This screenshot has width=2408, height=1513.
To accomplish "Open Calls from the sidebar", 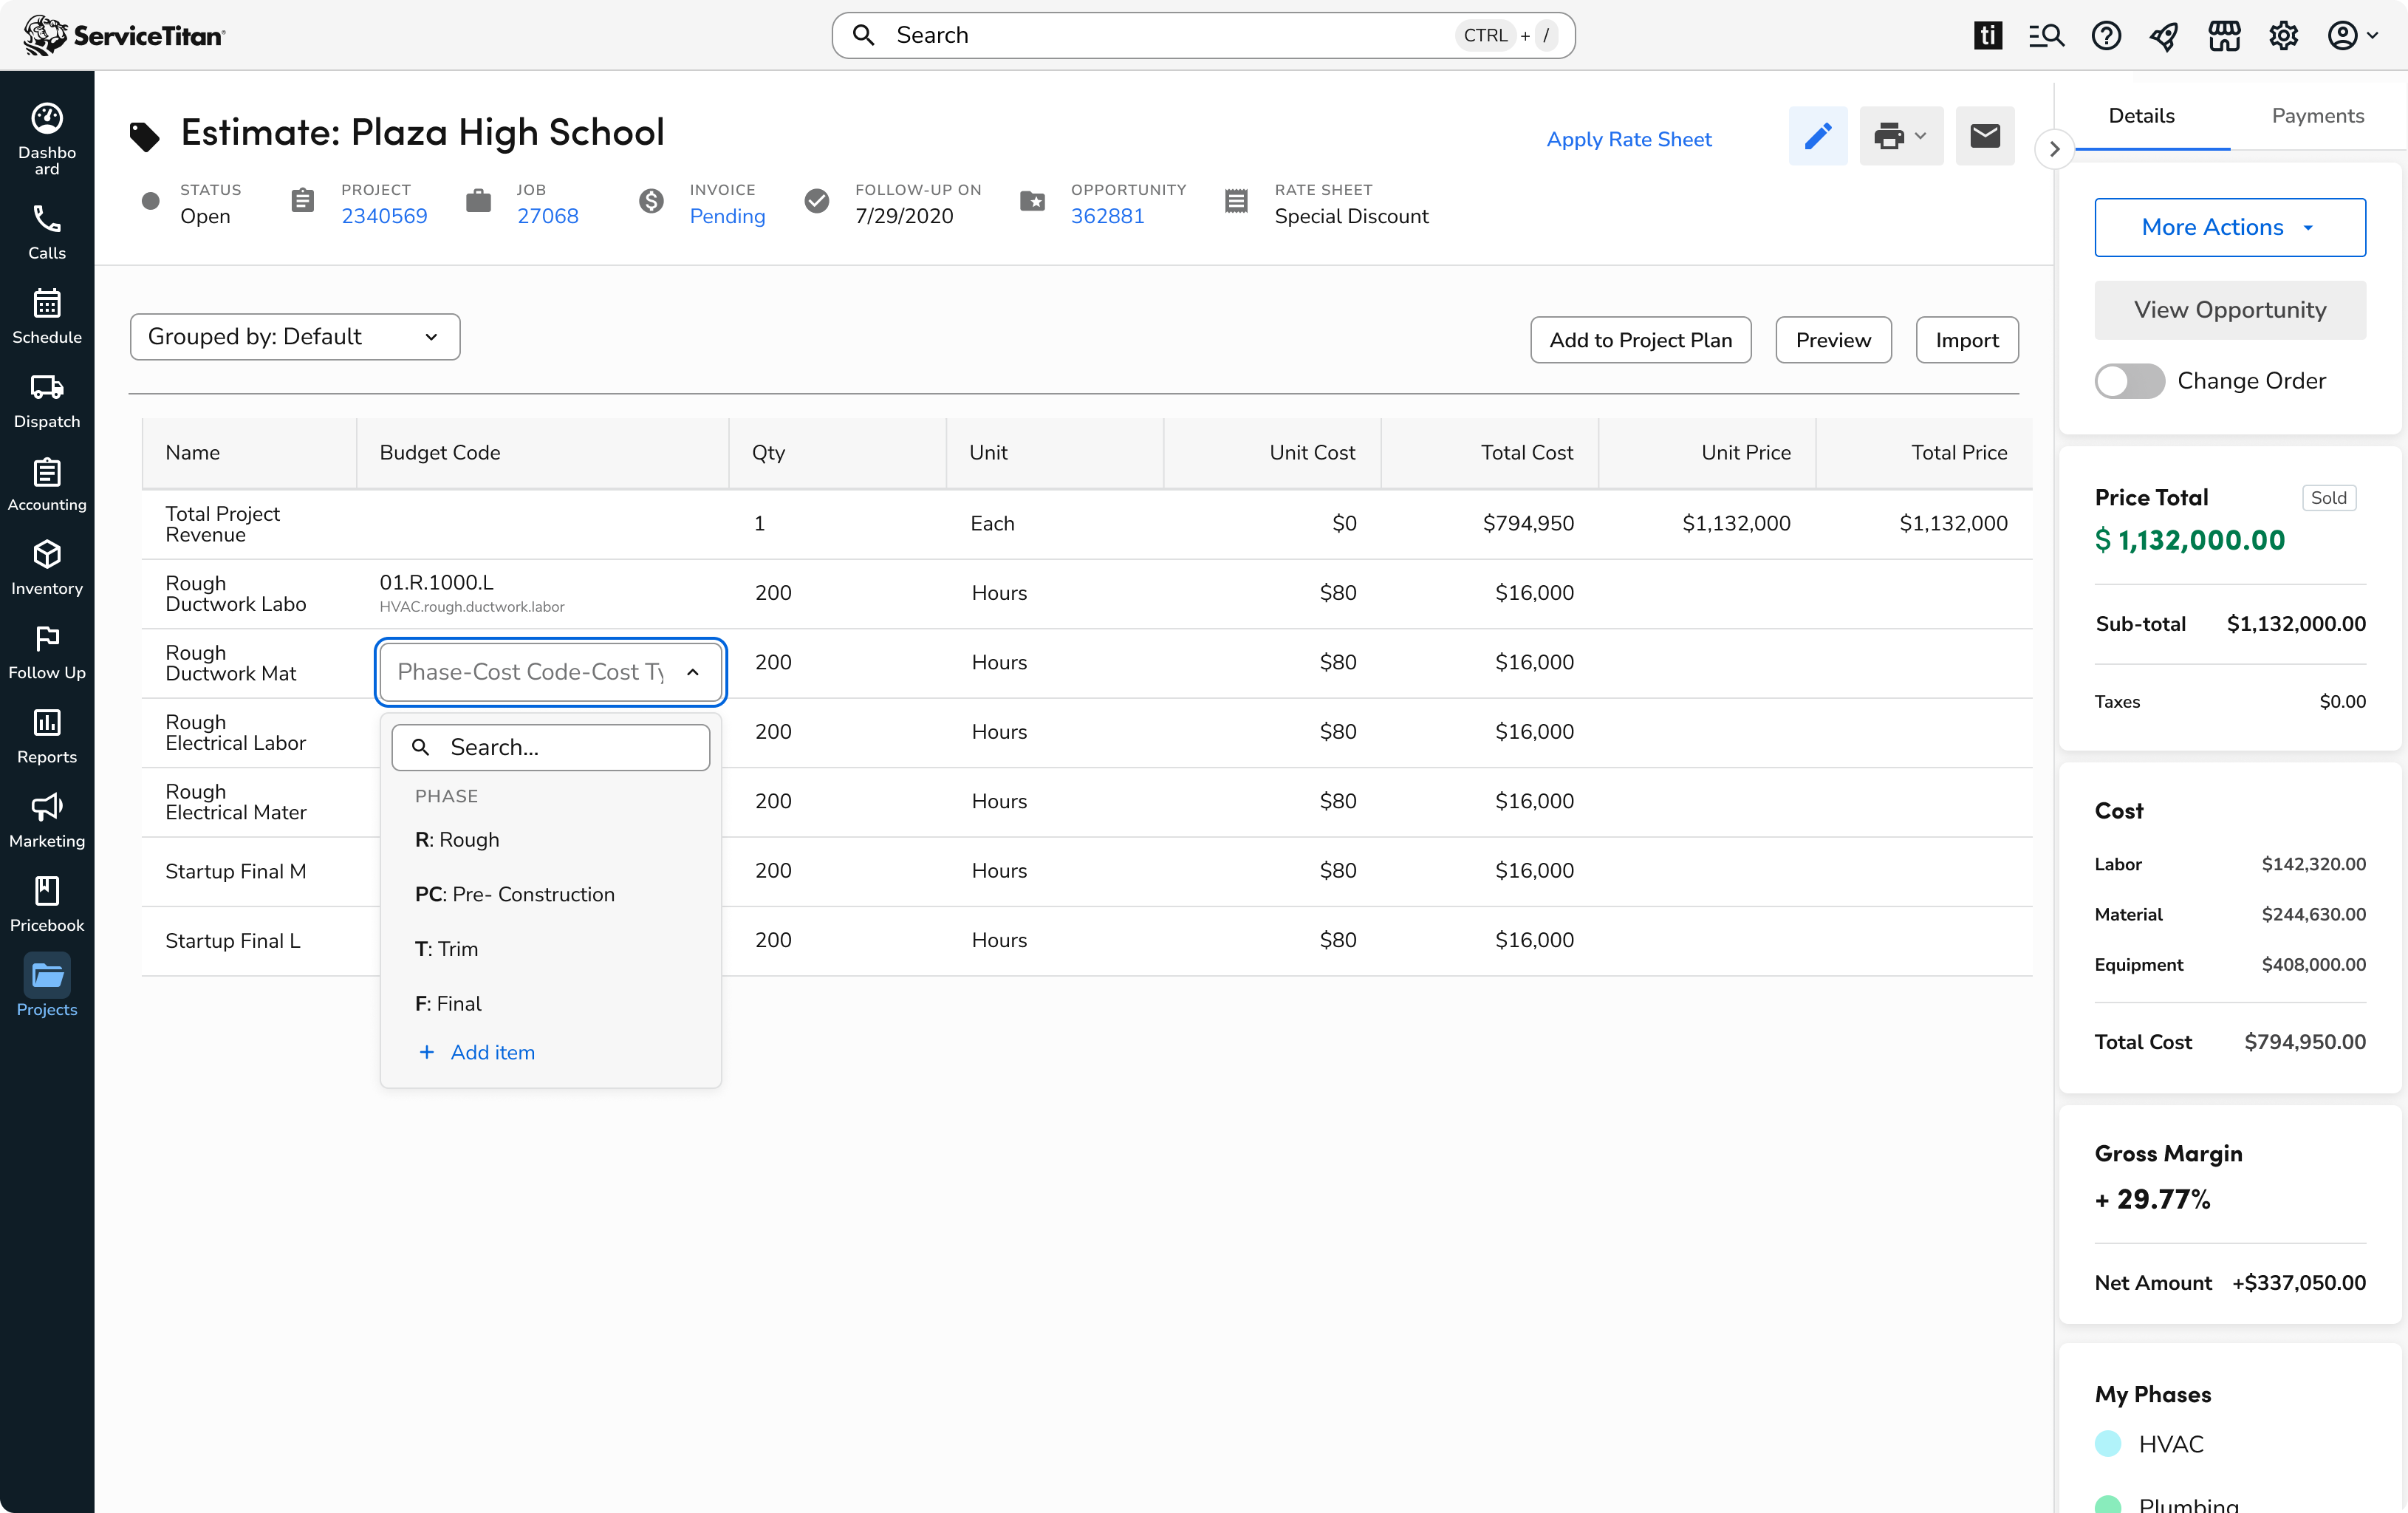I will point(47,232).
